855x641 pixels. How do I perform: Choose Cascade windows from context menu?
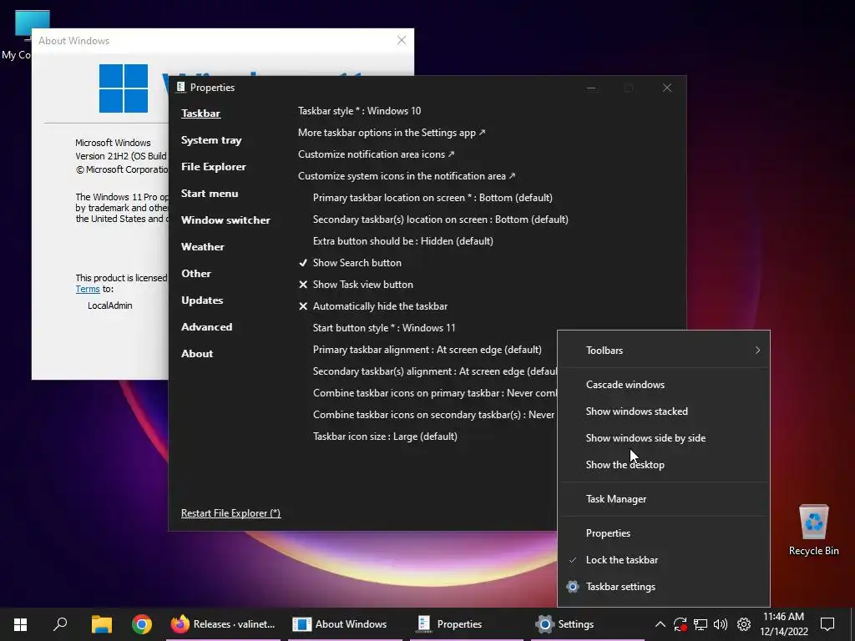(x=664, y=384)
